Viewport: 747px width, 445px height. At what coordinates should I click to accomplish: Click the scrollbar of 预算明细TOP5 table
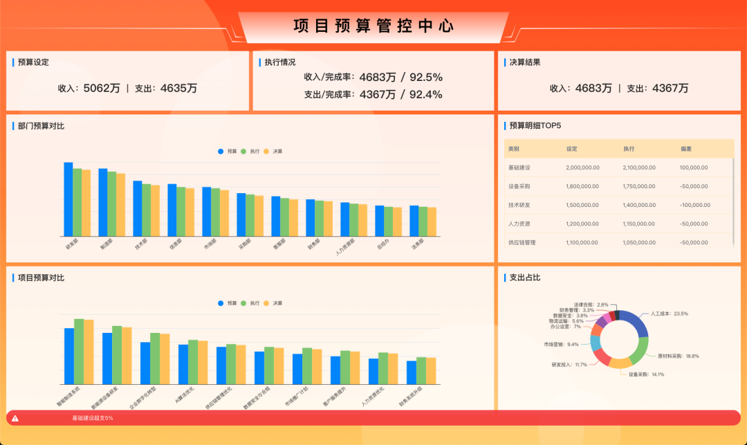click(x=733, y=194)
